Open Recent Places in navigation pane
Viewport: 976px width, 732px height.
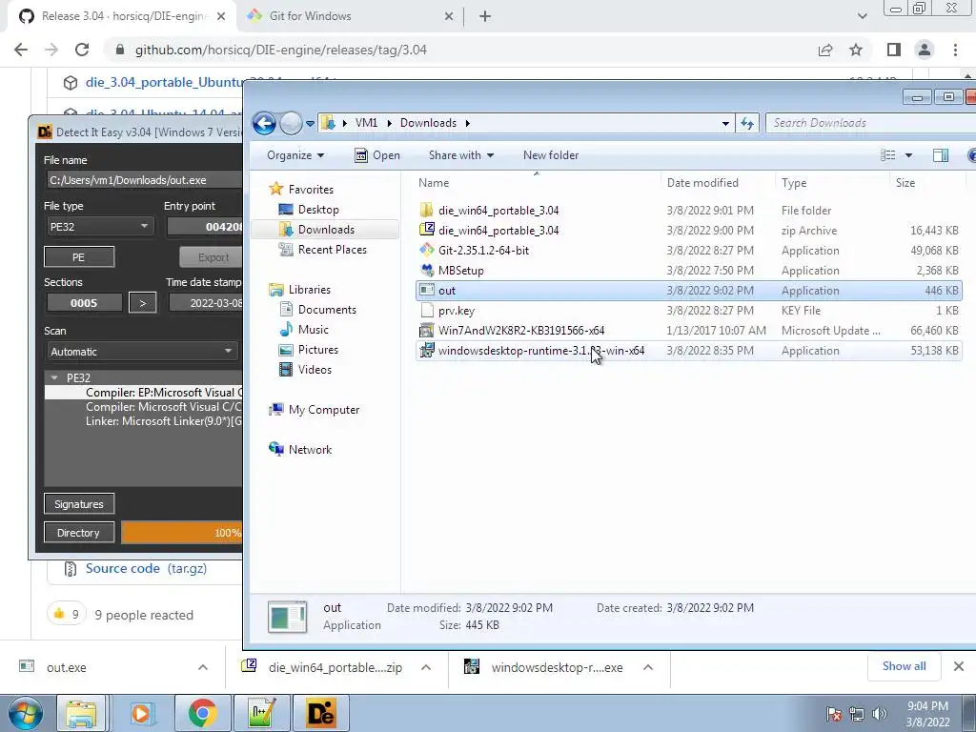pyautogui.click(x=333, y=249)
